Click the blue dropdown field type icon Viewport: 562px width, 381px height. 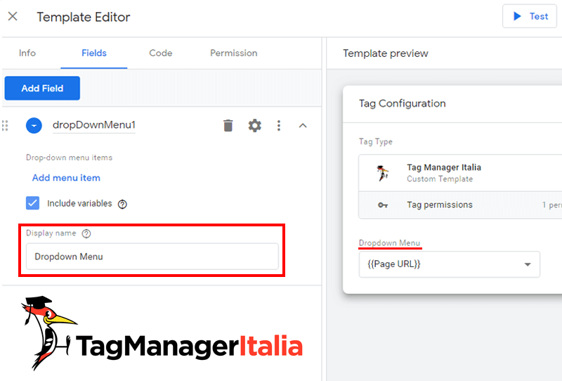pos(34,126)
